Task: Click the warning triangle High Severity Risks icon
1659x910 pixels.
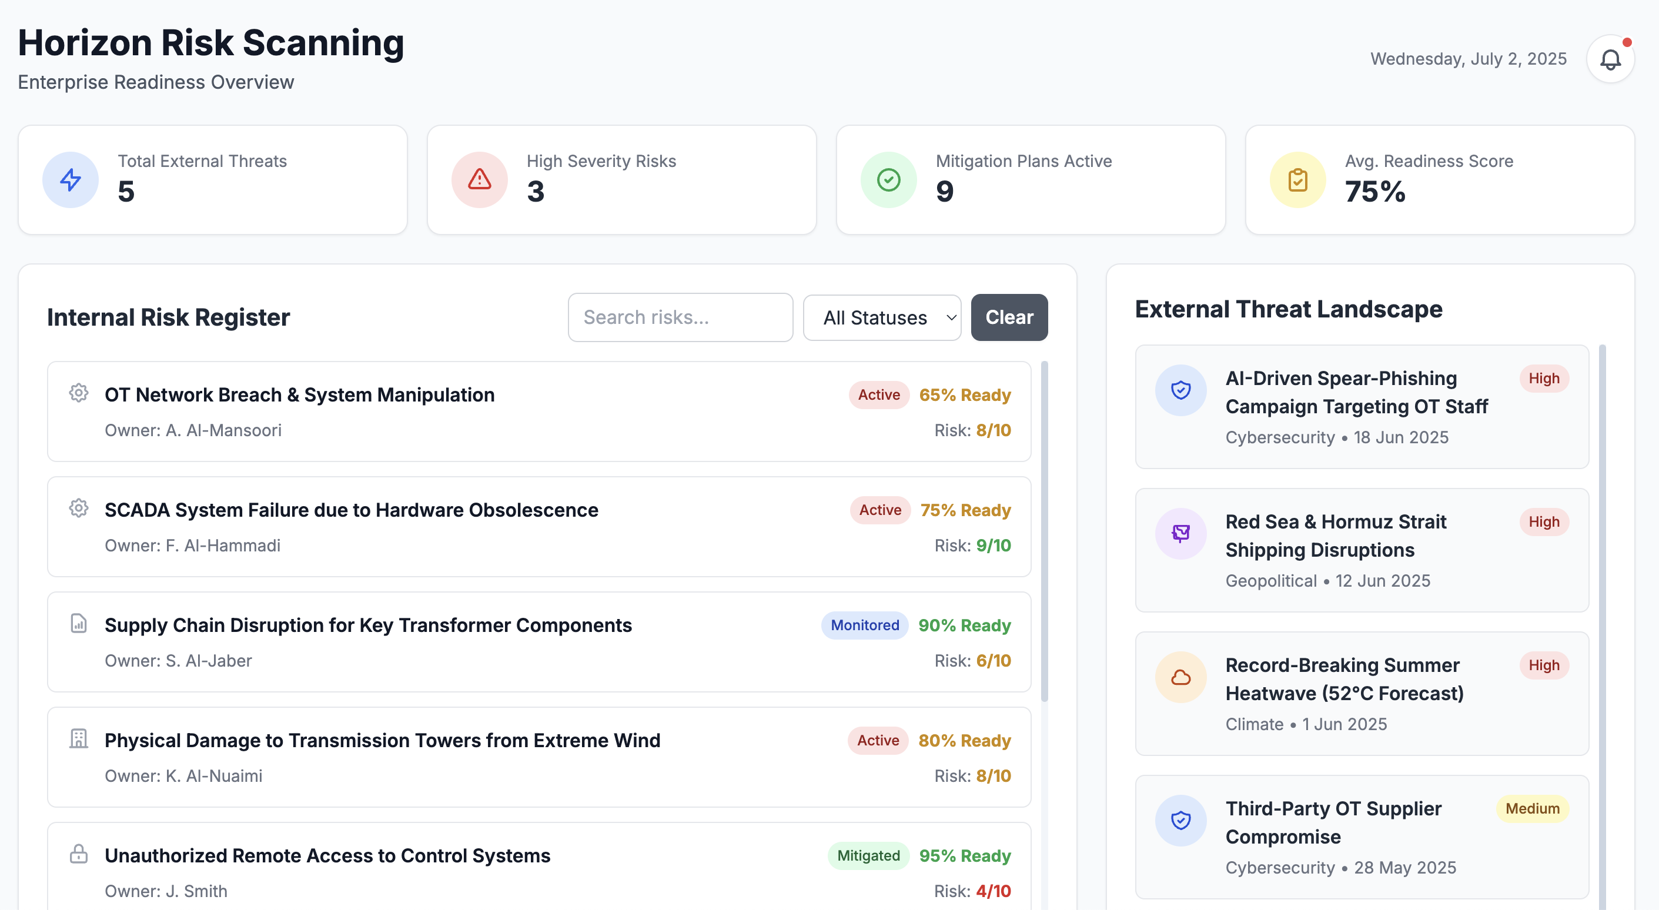Action: coord(479,180)
